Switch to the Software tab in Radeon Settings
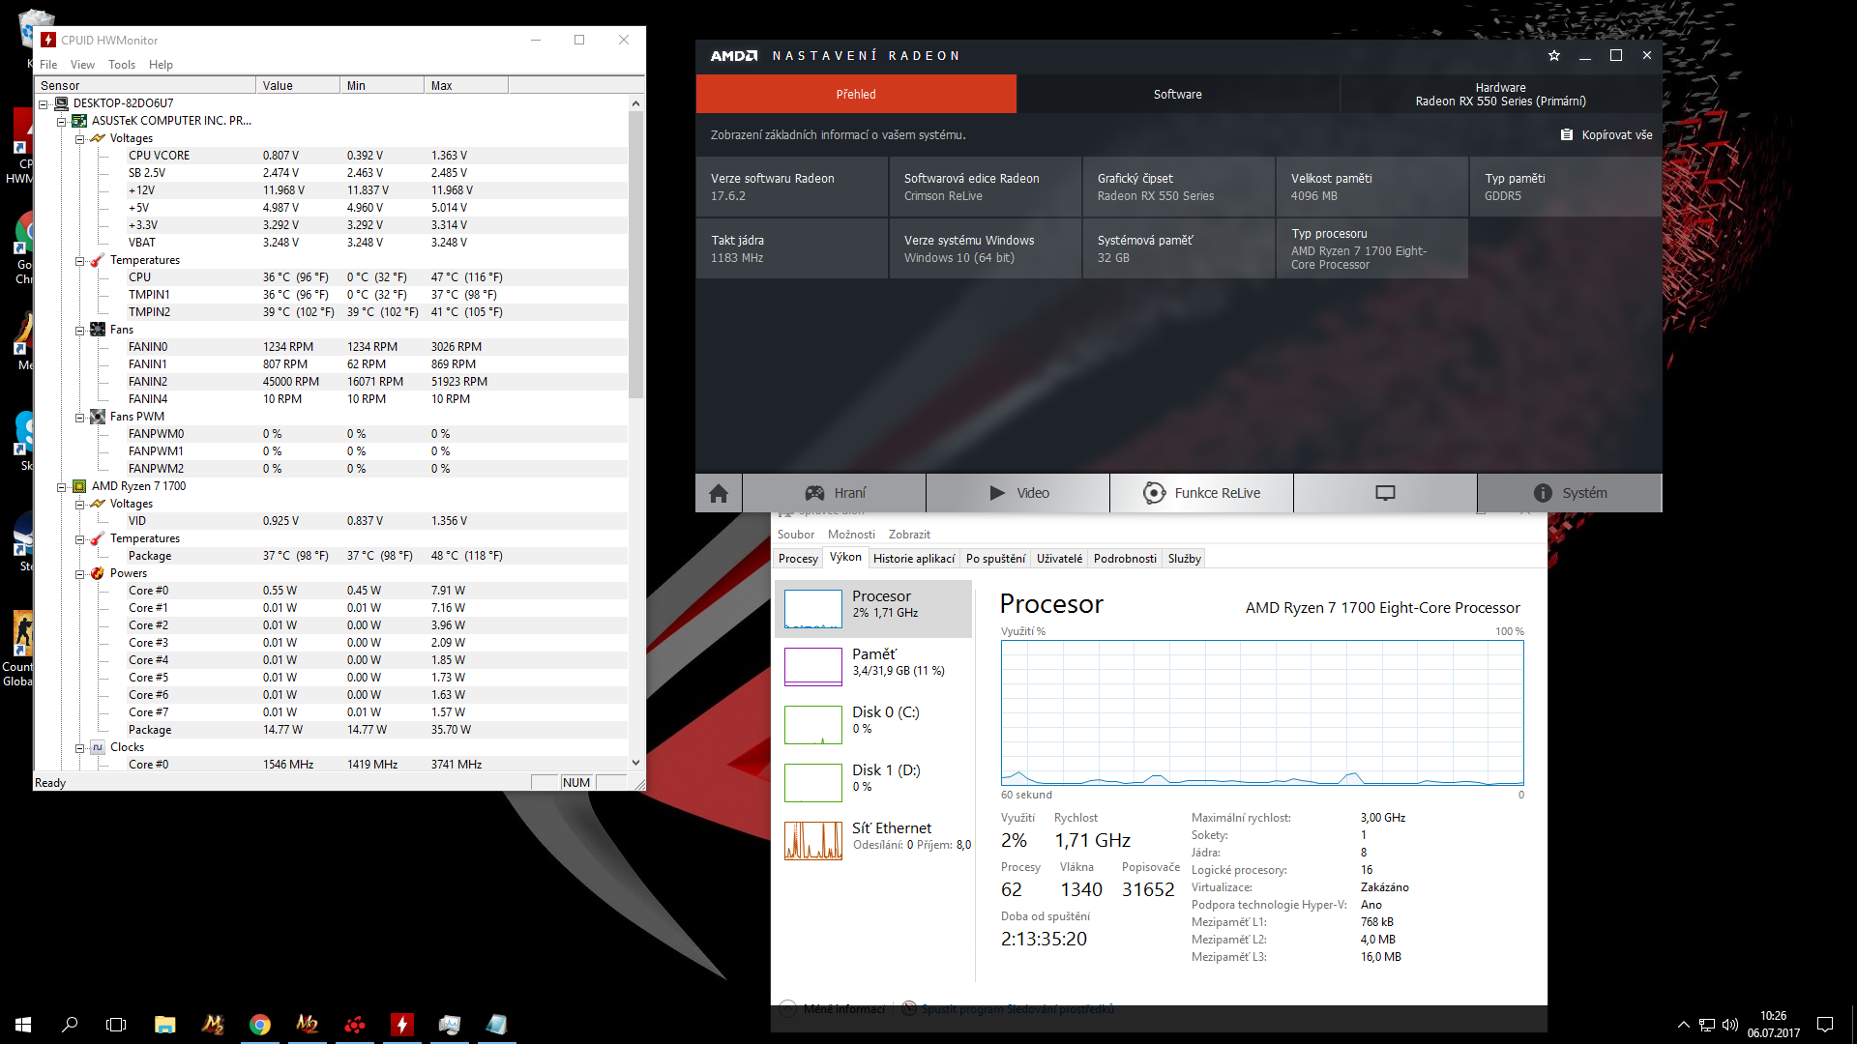The height and width of the screenshot is (1044, 1857). pos(1177,94)
